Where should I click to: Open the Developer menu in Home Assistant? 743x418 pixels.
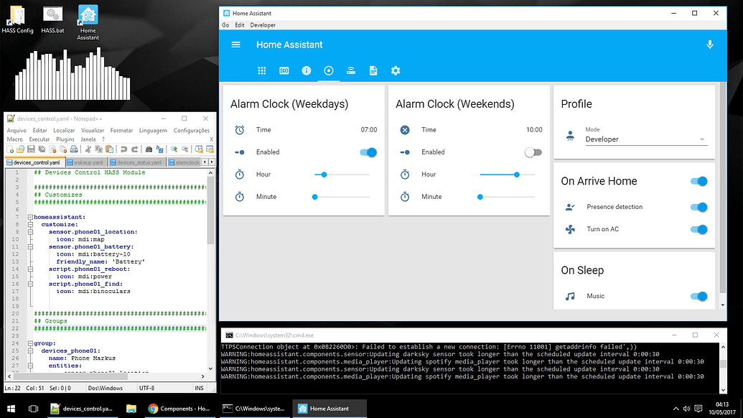(263, 24)
